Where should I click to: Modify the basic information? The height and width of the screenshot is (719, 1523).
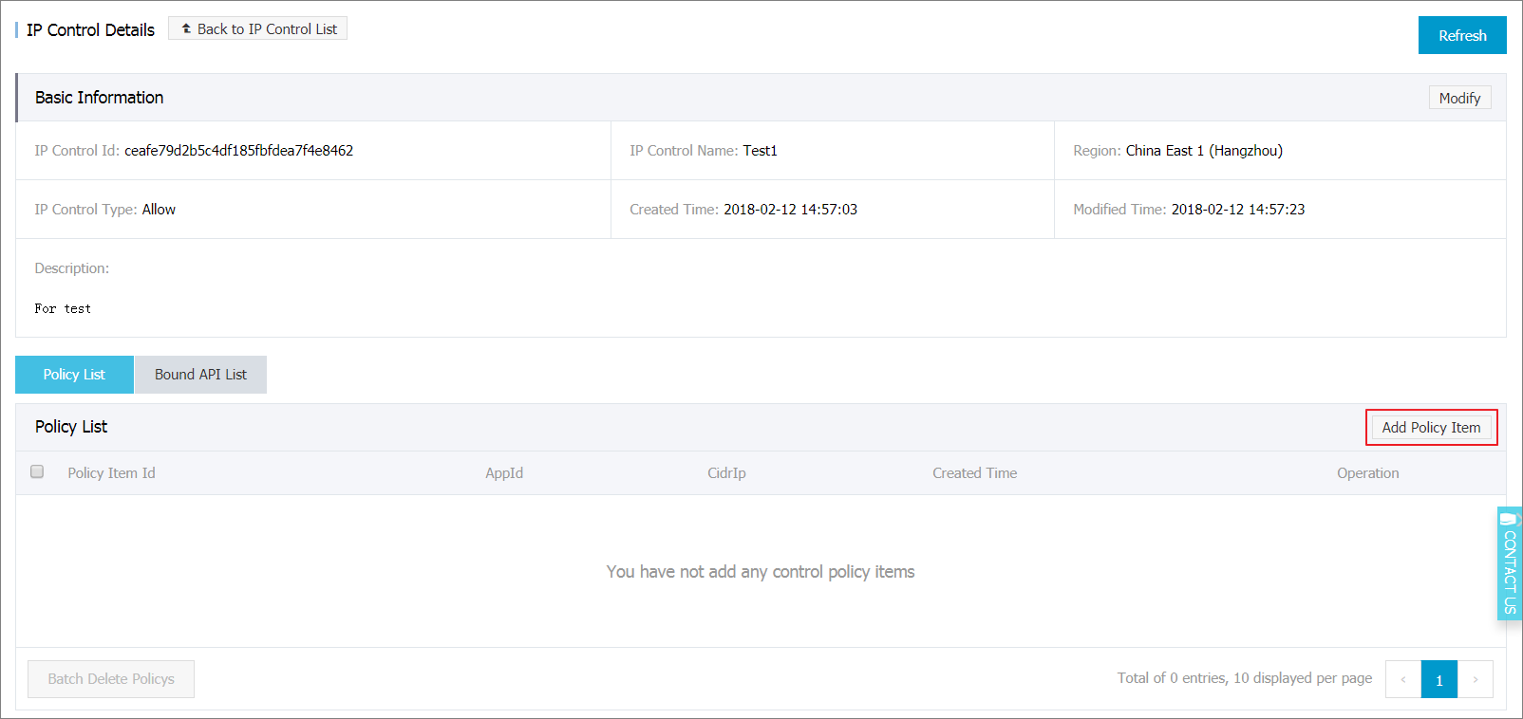1459,98
